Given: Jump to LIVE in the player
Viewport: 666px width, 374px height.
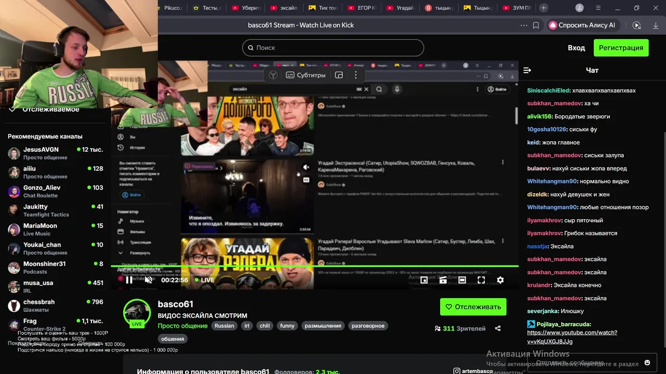Looking at the screenshot, I should (204, 280).
